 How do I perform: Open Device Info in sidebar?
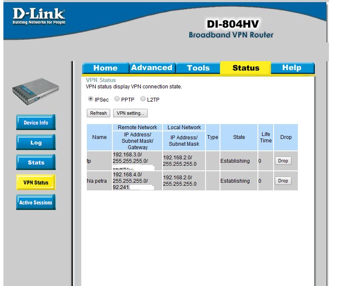[36, 122]
